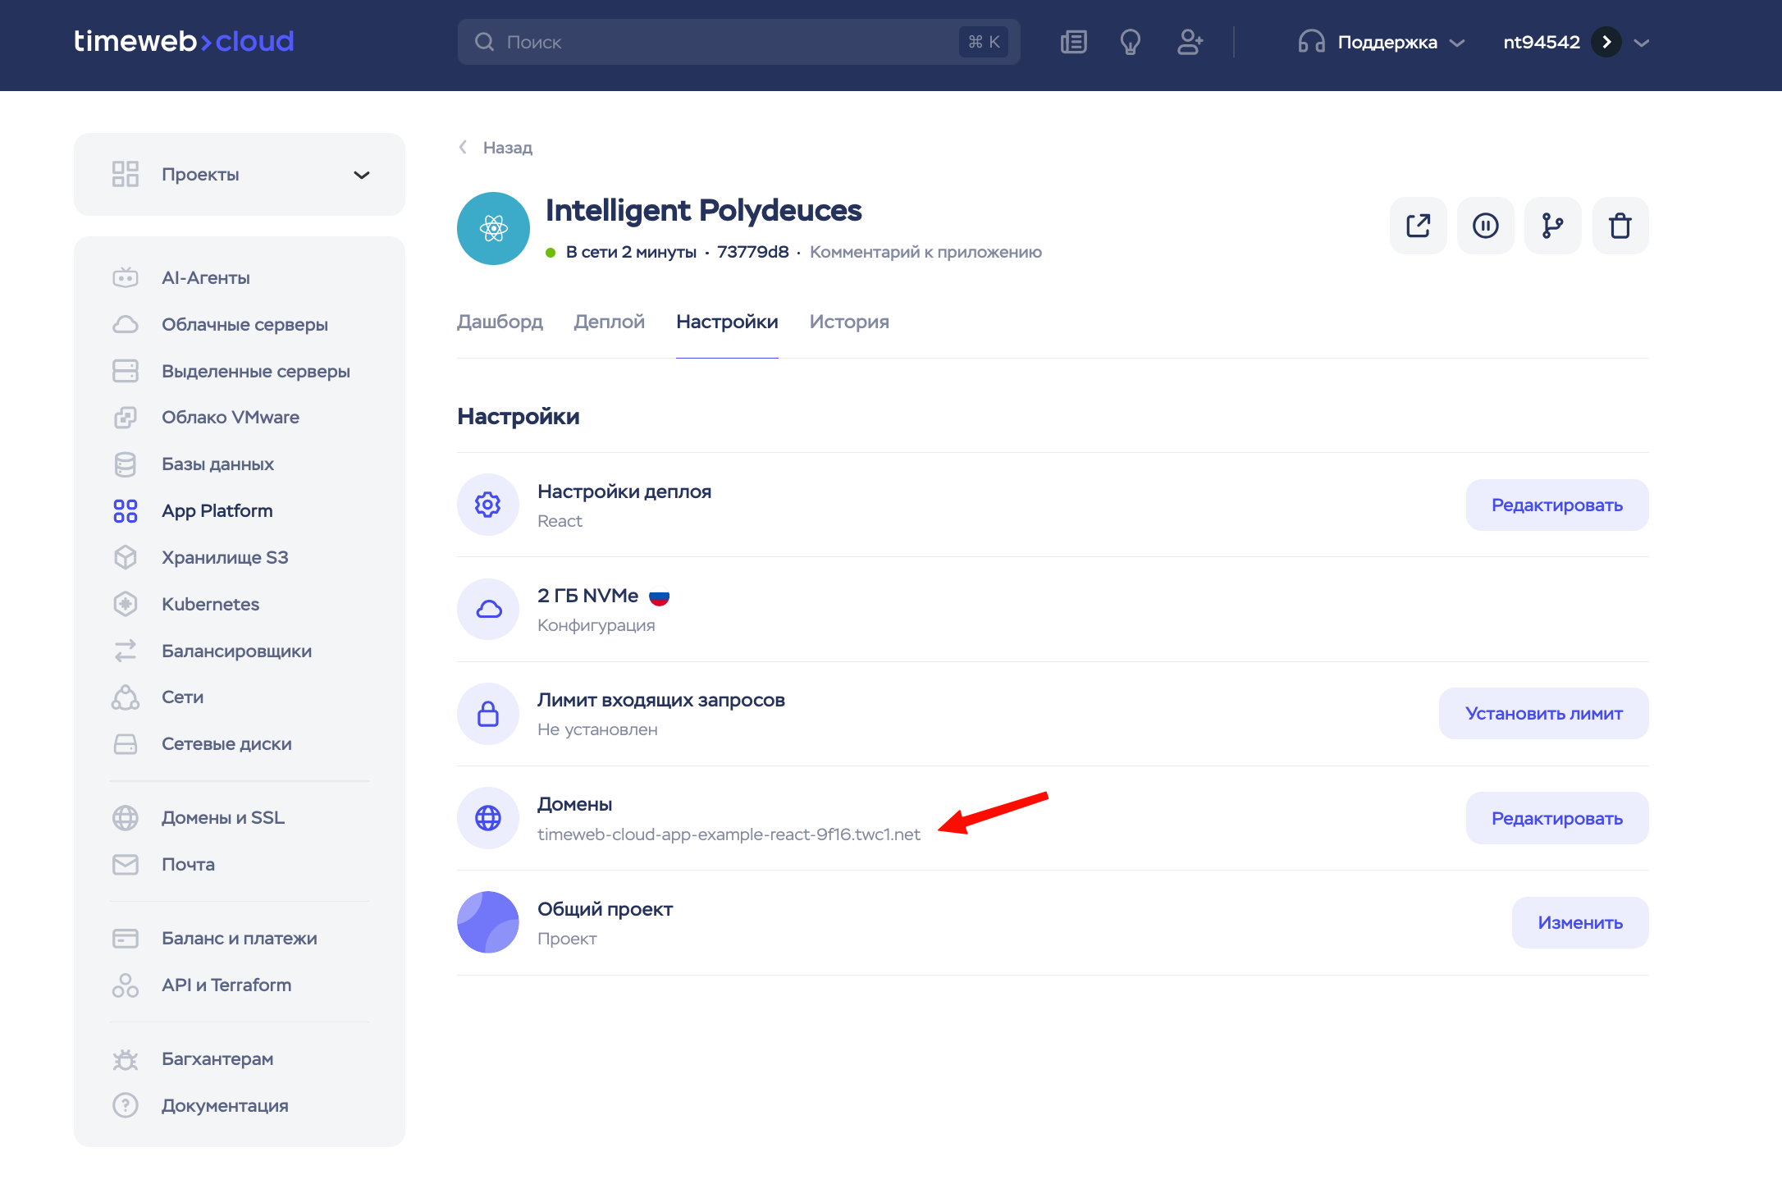Open the Дашборд tab
Screen dimensions: 1782x1193
[500, 322]
